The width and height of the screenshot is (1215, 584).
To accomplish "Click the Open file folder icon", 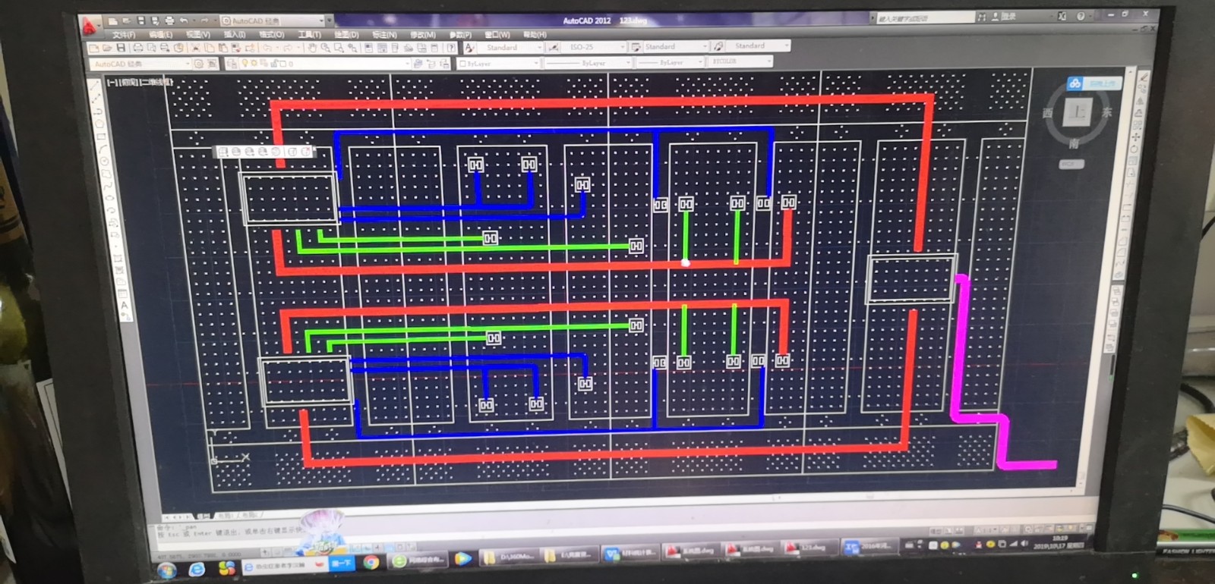I will (x=107, y=48).
